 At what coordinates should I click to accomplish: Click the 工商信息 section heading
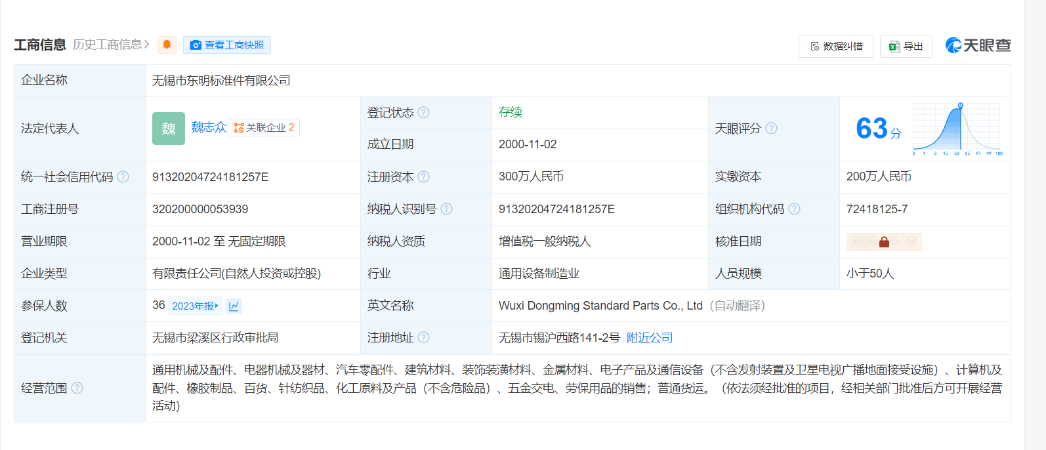coord(40,45)
